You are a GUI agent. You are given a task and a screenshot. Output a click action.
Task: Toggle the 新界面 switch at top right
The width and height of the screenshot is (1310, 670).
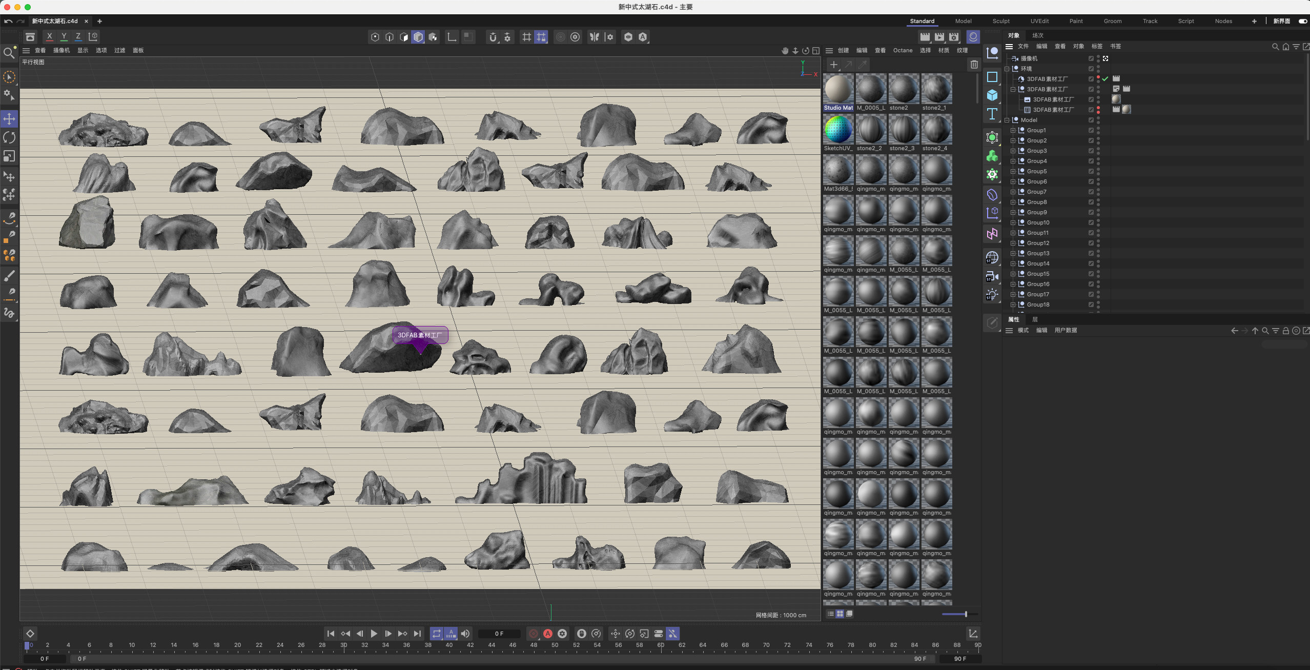coord(1301,21)
